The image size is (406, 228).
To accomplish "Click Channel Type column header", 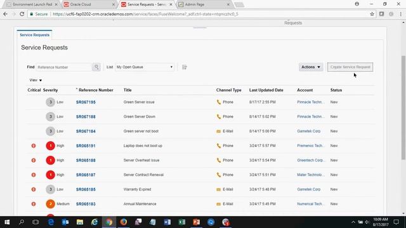I will (228, 90).
